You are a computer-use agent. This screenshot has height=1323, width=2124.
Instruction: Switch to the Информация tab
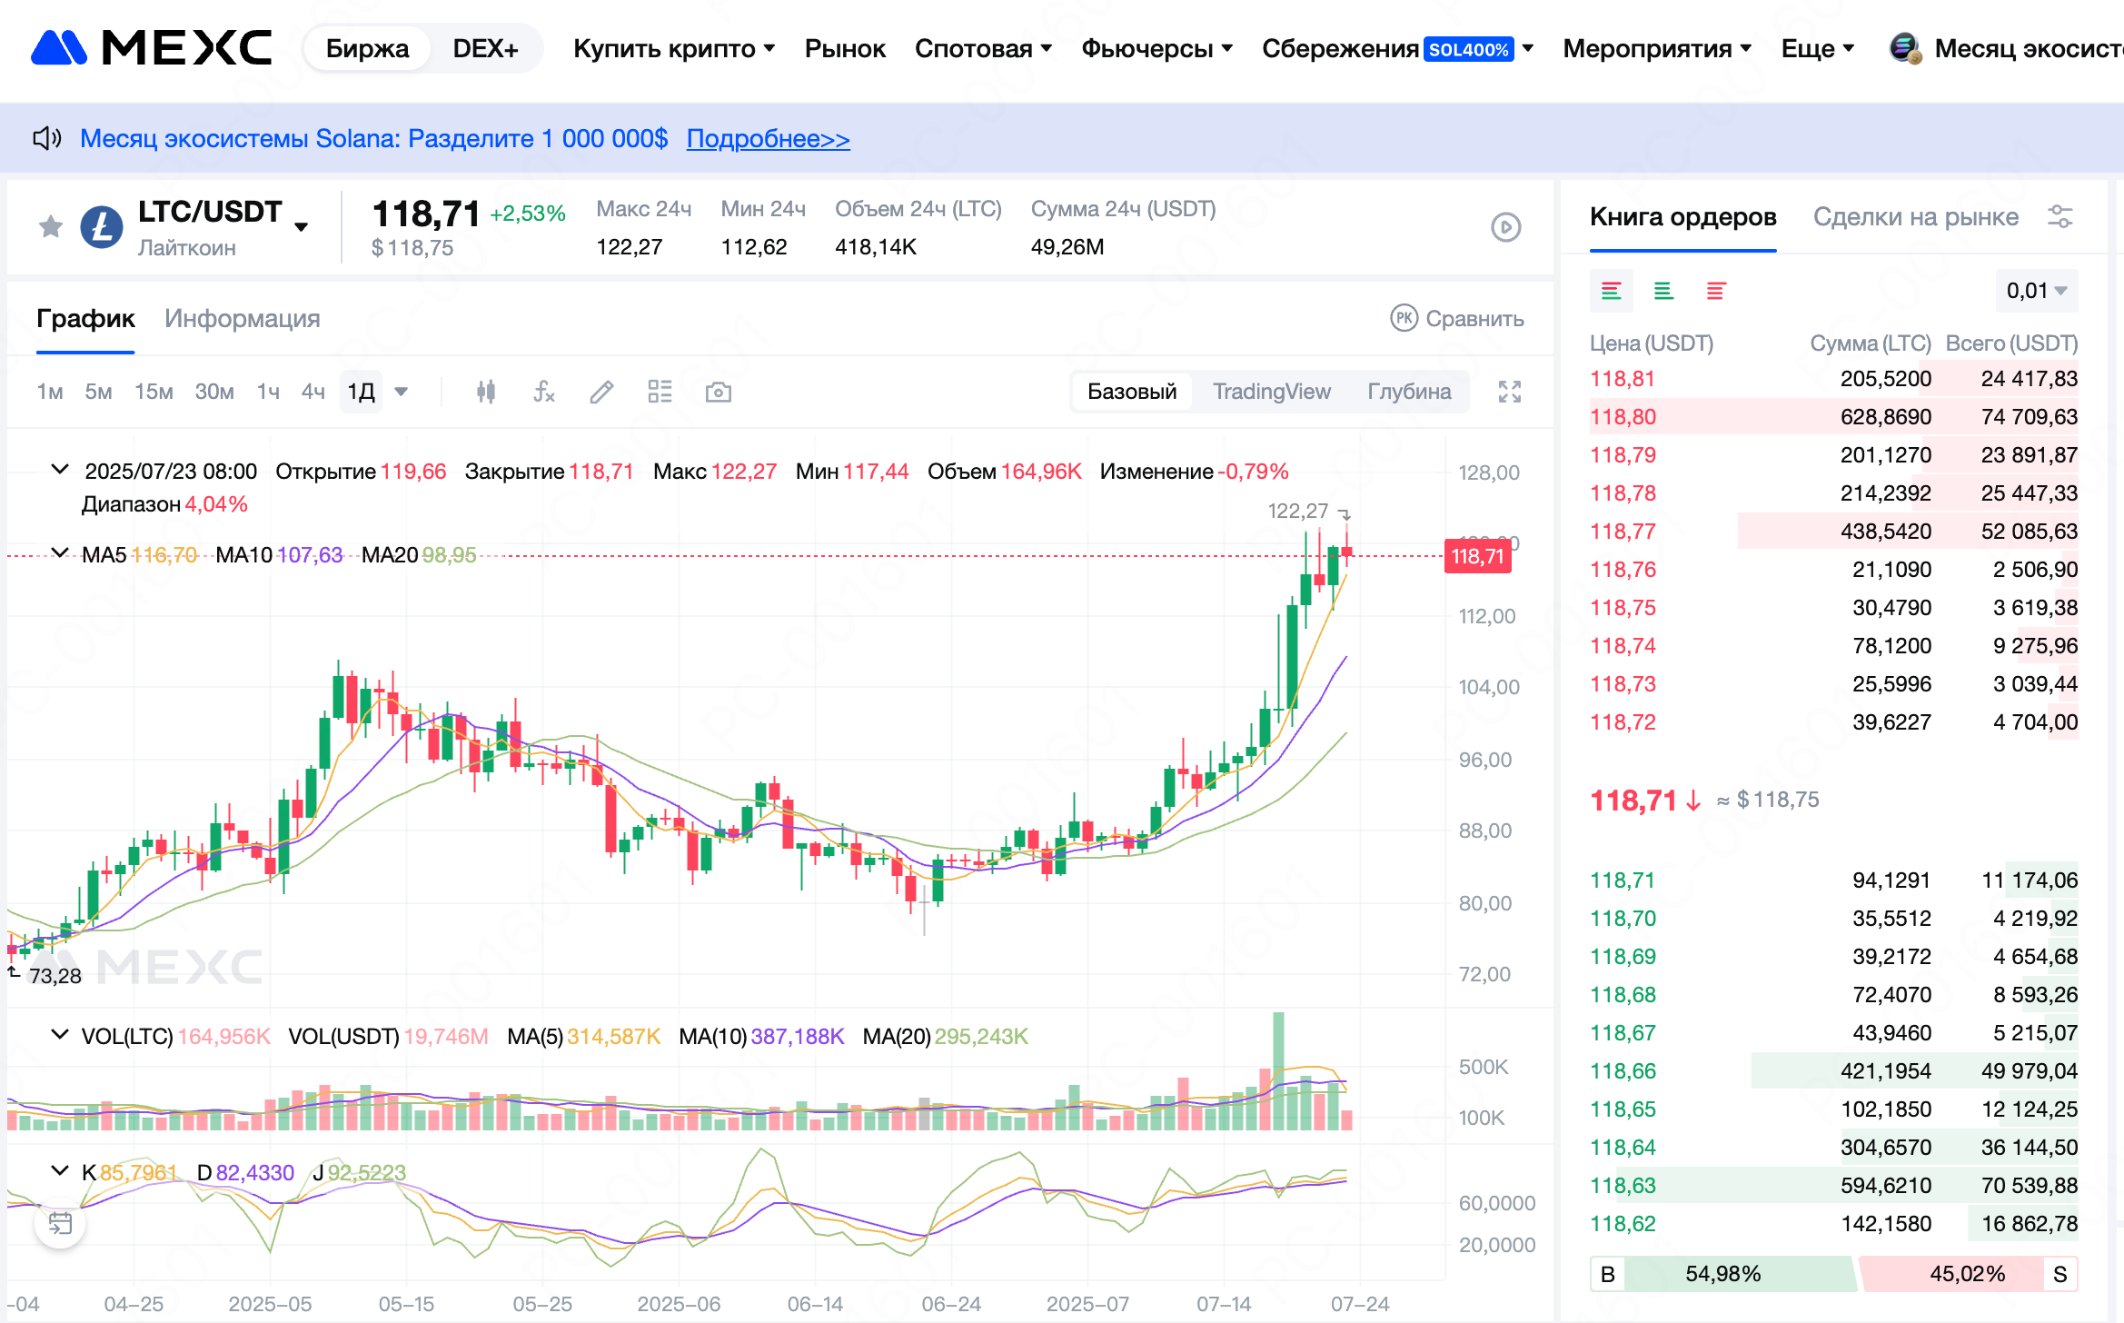[242, 319]
